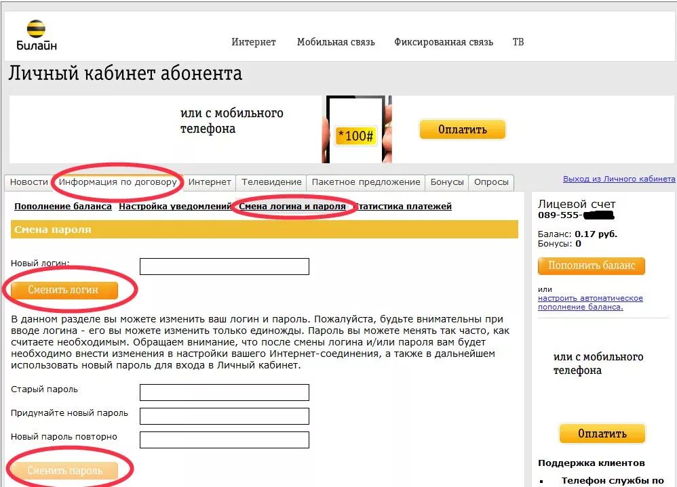
Task: Switch to the Бонусы tab
Action: tap(447, 182)
